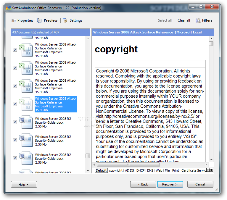Click document list scroll up arrow
This screenshot has width=227, height=200.
88,39
